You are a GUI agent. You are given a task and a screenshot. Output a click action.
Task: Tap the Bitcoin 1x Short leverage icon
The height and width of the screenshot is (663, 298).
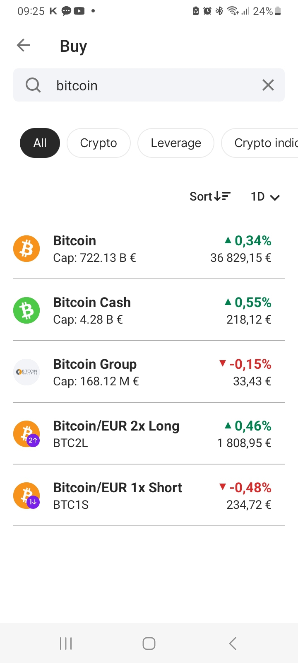(x=26, y=496)
